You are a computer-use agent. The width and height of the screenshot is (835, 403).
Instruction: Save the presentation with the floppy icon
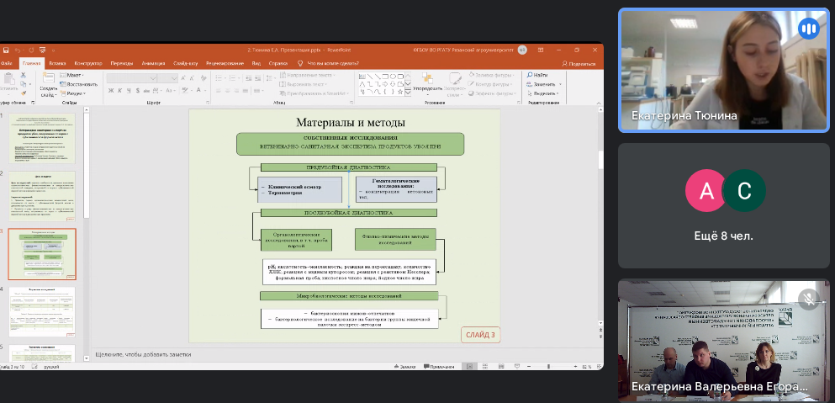(6, 50)
